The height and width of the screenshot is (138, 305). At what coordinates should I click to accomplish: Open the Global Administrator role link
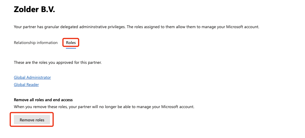32,77
